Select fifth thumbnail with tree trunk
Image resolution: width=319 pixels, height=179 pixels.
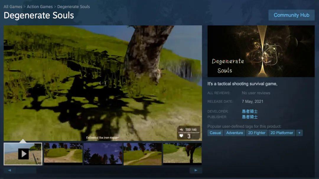coord(182,154)
